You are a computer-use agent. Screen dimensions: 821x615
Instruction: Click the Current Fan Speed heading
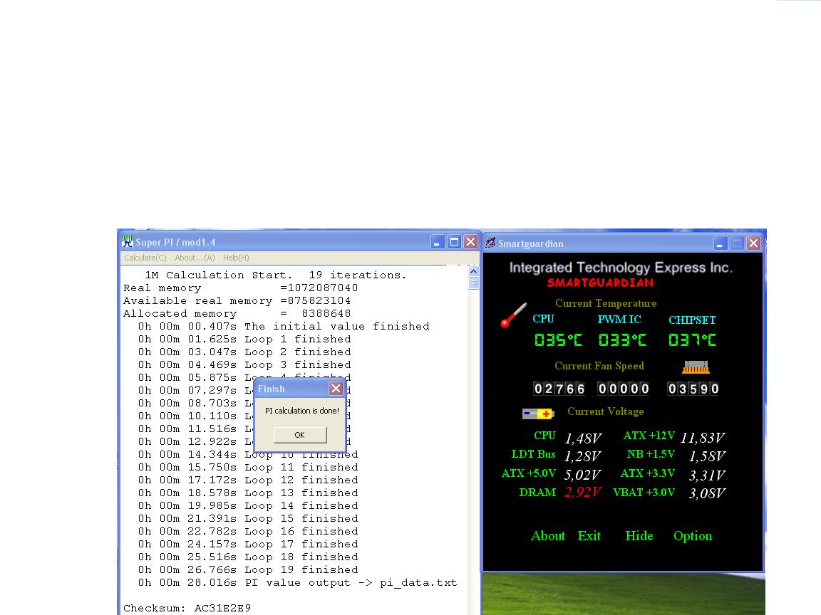point(599,366)
